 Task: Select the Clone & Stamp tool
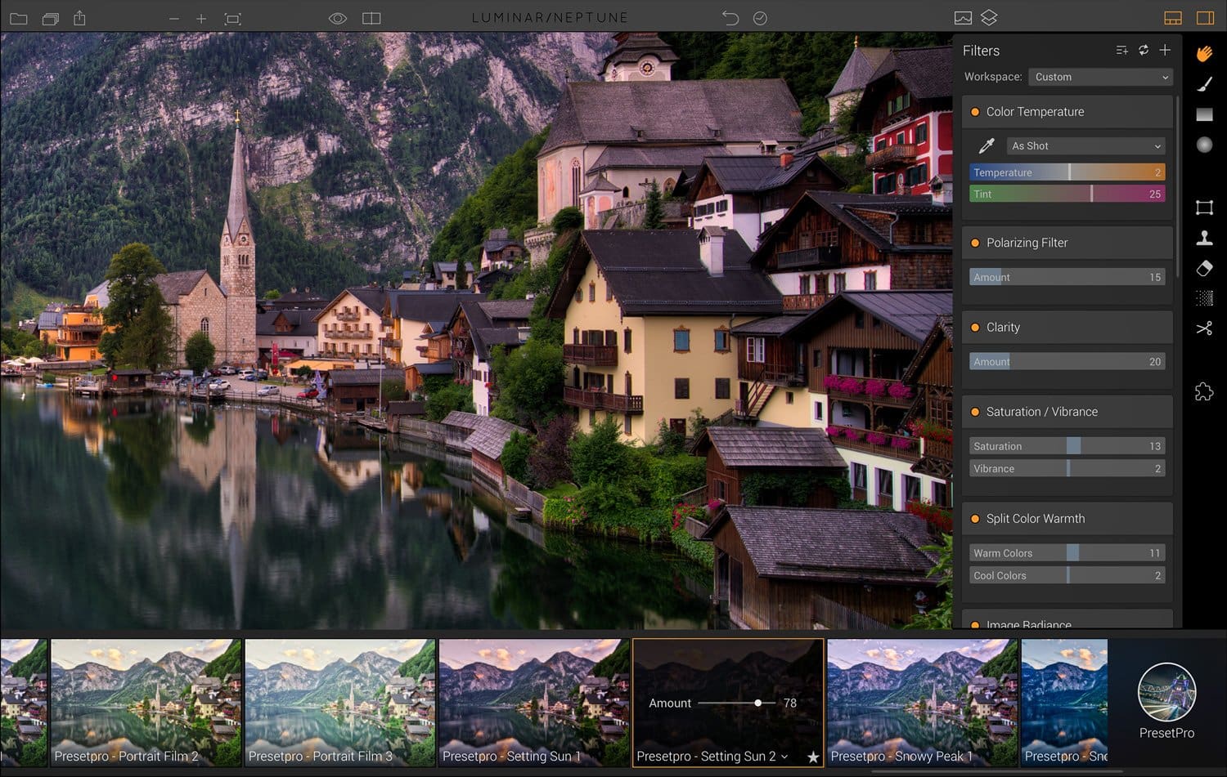(1204, 238)
